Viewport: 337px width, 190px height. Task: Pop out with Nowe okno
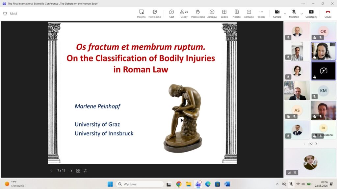coord(155,14)
